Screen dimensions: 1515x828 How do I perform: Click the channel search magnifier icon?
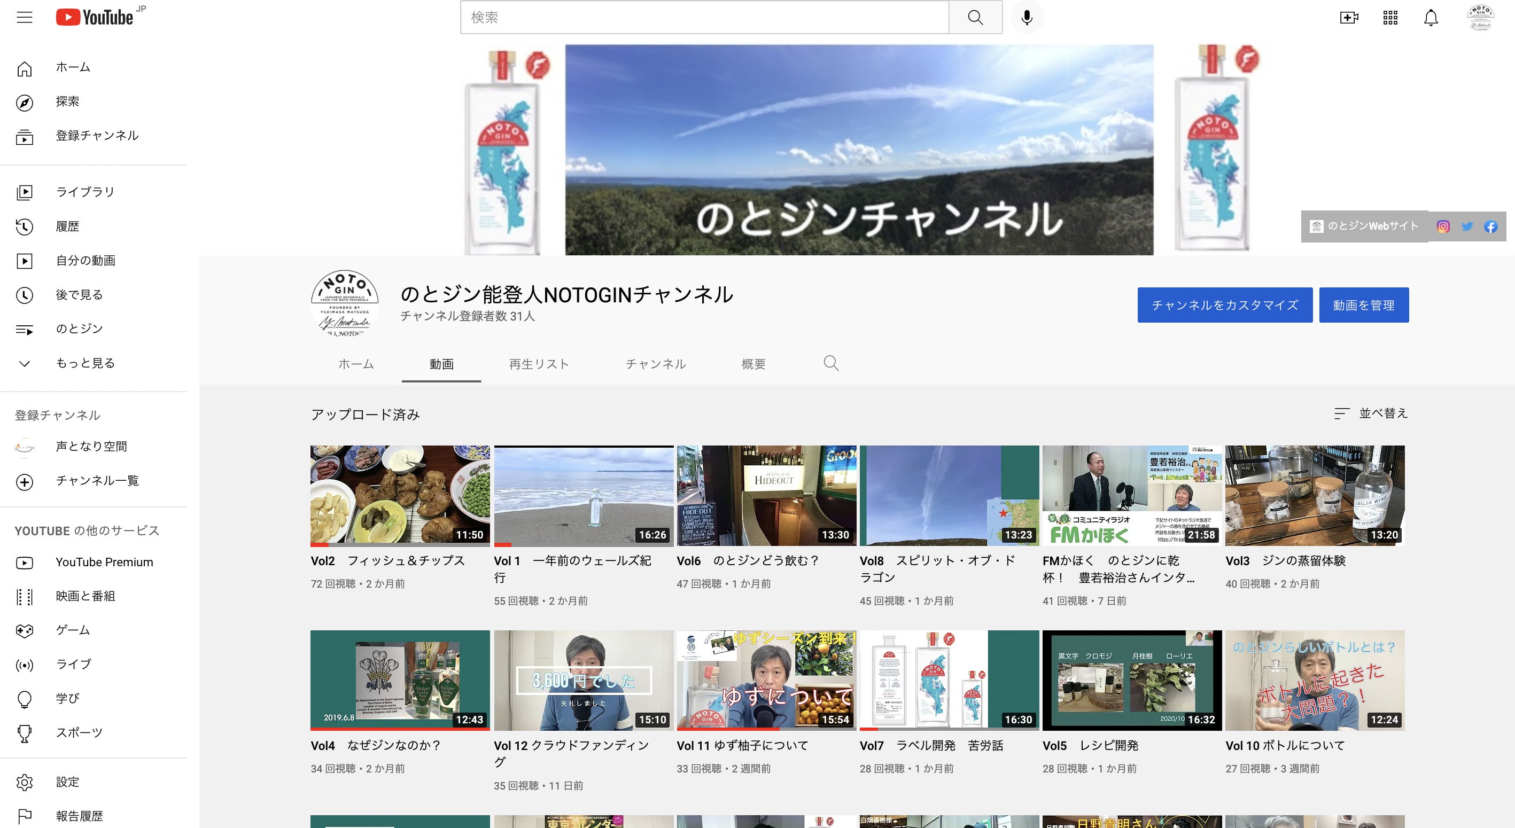coord(830,363)
